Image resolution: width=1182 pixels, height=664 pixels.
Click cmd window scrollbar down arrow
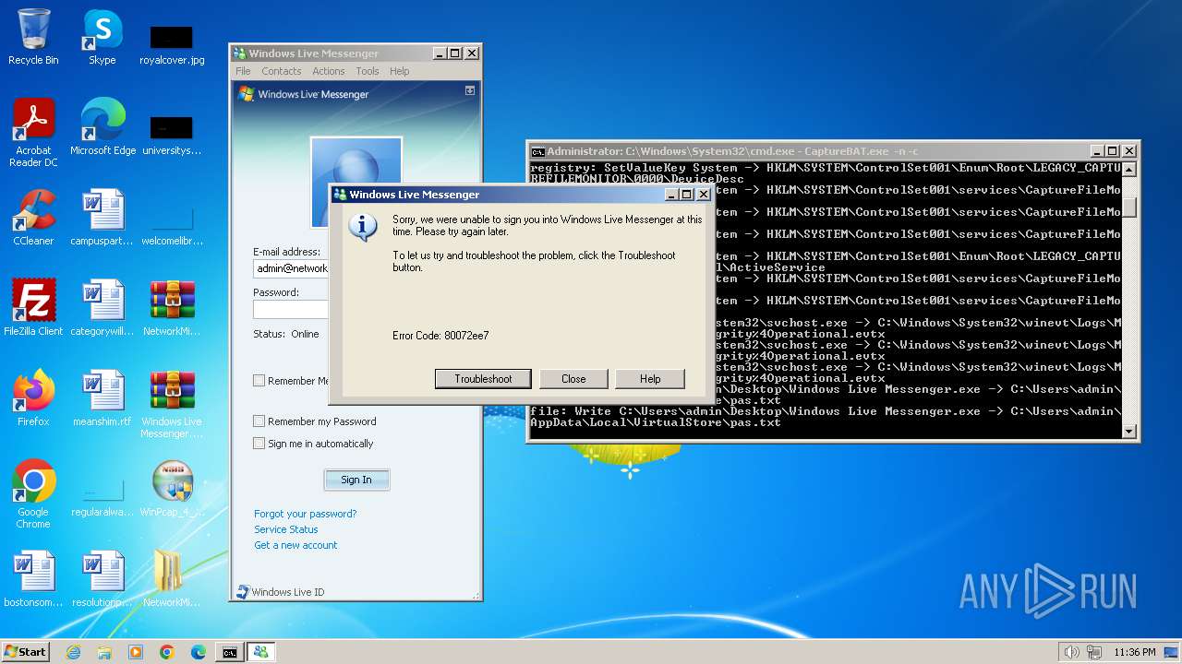pos(1128,431)
